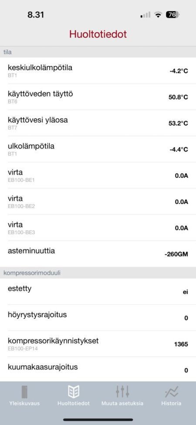
Task: Tap the asteminuuttia -260GM row
Action: pyautogui.click(x=98, y=254)
